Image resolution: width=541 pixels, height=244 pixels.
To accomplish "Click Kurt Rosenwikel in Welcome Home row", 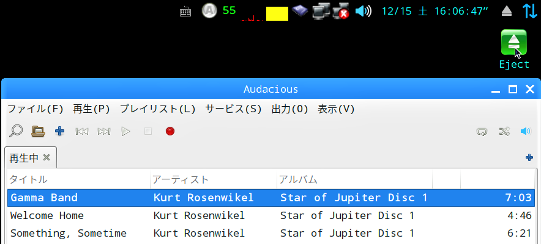I will pyautogui.click(x=199, y=215).
